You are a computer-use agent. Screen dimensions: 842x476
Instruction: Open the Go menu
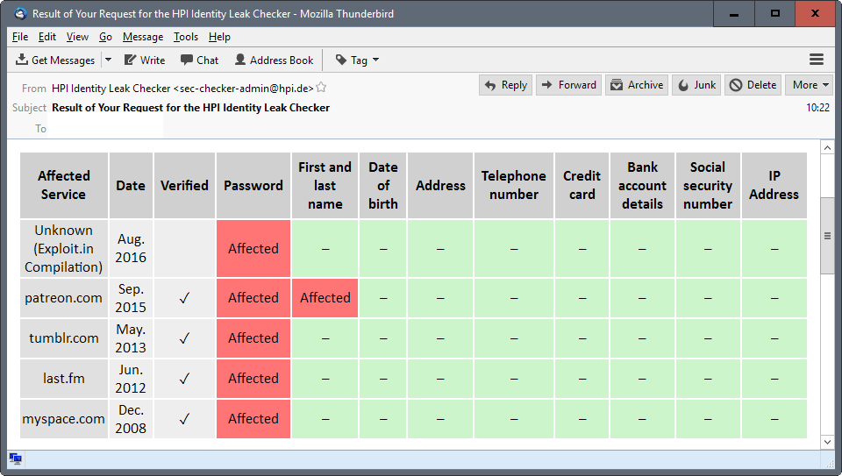point(105,37)
